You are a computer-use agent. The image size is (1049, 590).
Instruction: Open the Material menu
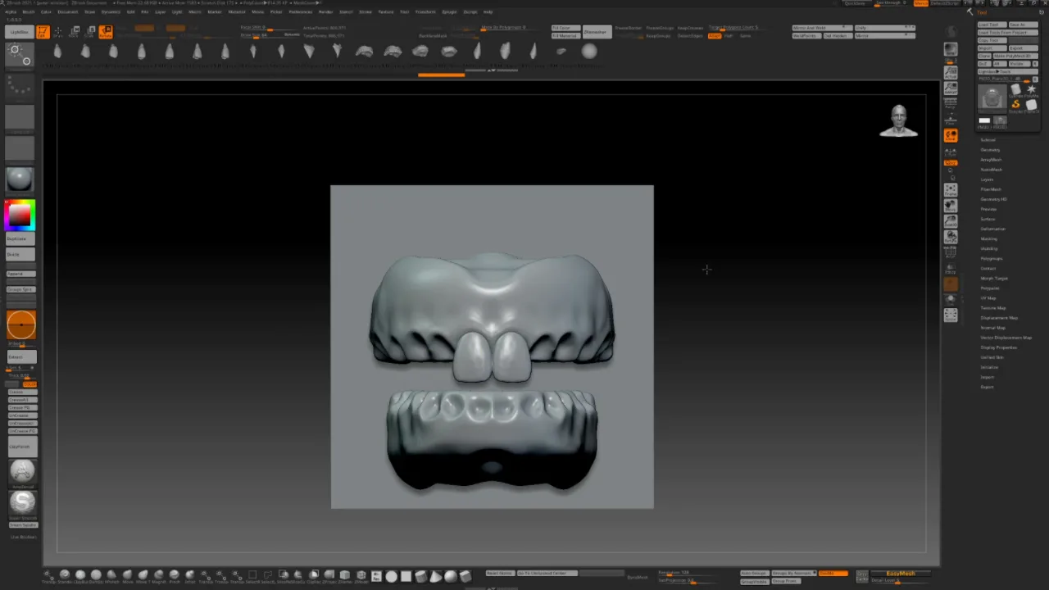[237, 12]
